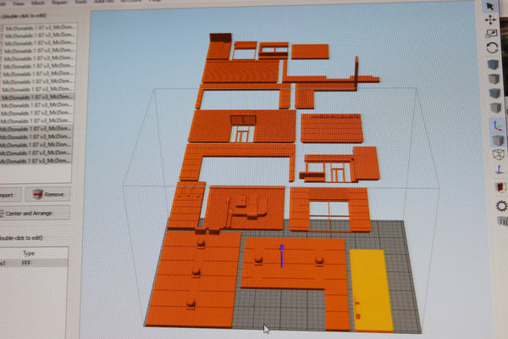Select the first McDonalds model in list
Screen dimensions: 508x339
tap(38, 27)
